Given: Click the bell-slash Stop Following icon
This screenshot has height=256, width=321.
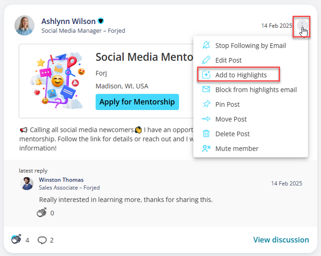Looking at the screenshot, I should point(206,45).
